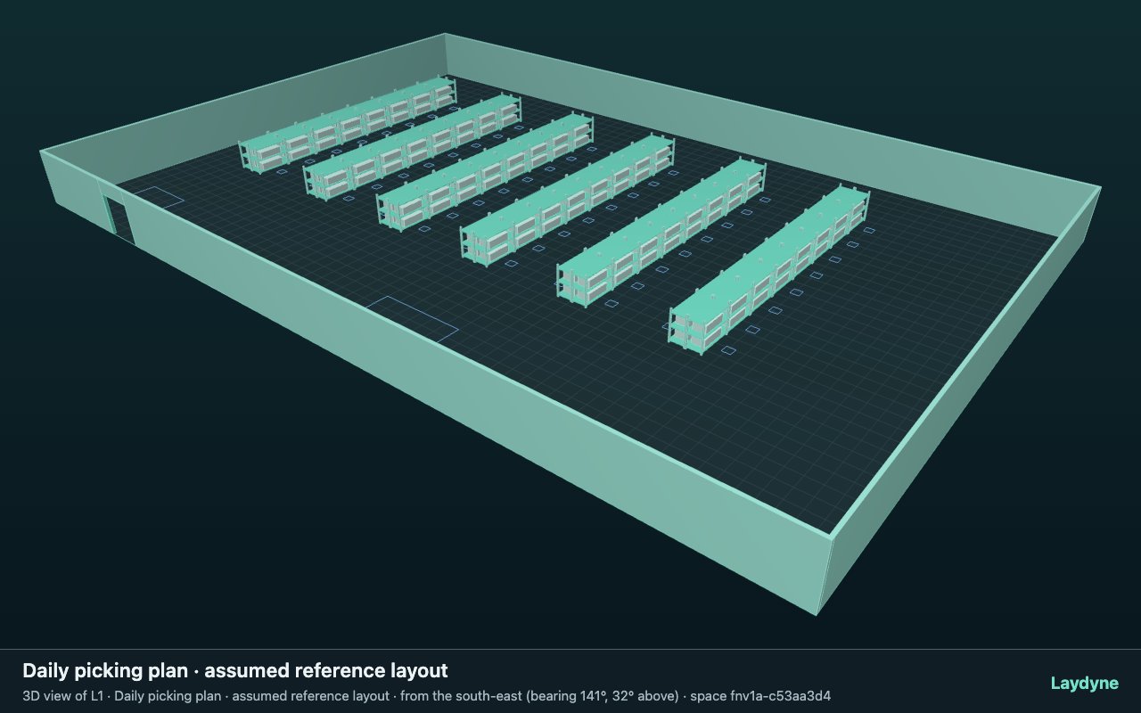
Task: Select the "3D view of L1" subtitle line
Action: pos(427,695)
